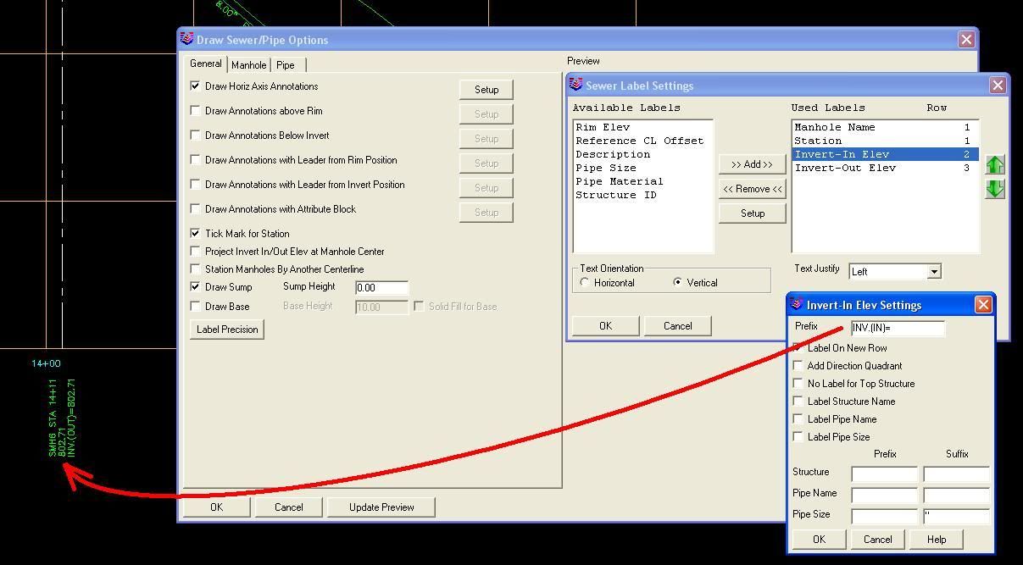Viewport: 1023px width, 565px height.
Task: Check the Add Direction Quadrant option
Action: click(x=798, y=366)
